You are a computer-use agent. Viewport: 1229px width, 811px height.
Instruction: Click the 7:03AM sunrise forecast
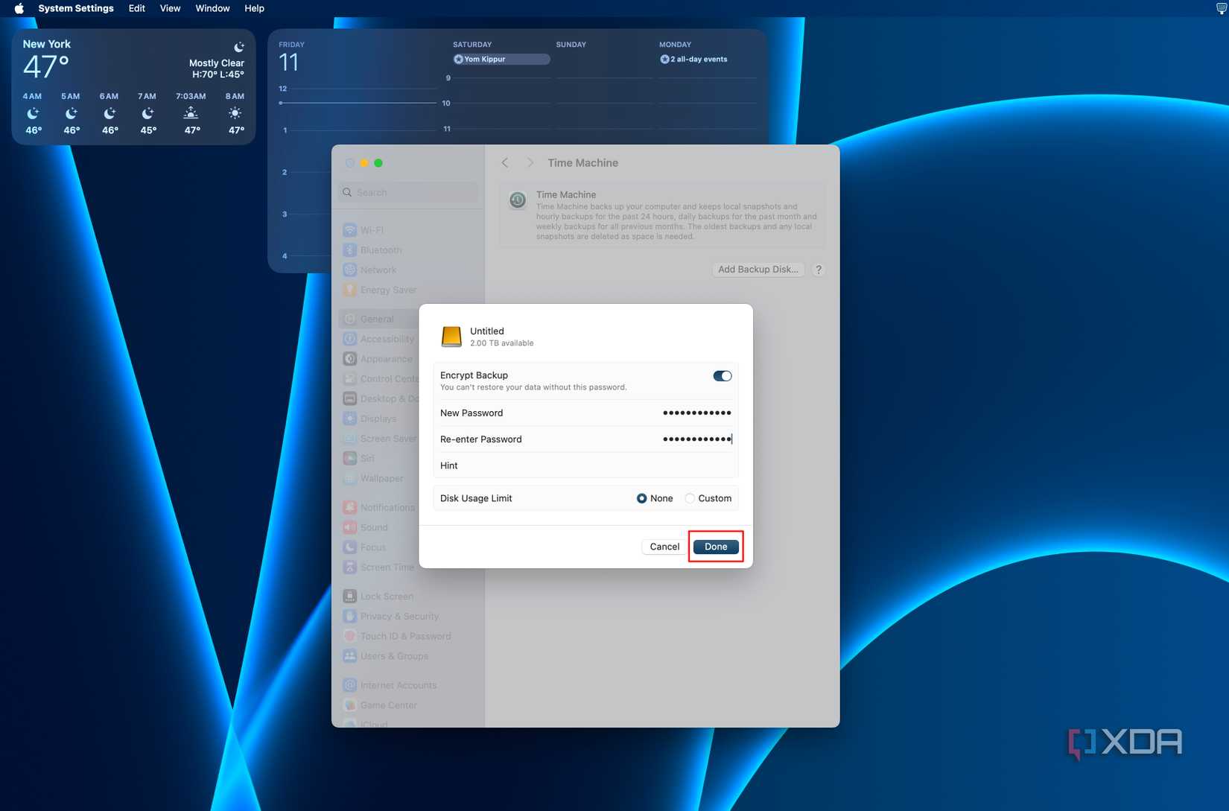[x=191, y=114]
